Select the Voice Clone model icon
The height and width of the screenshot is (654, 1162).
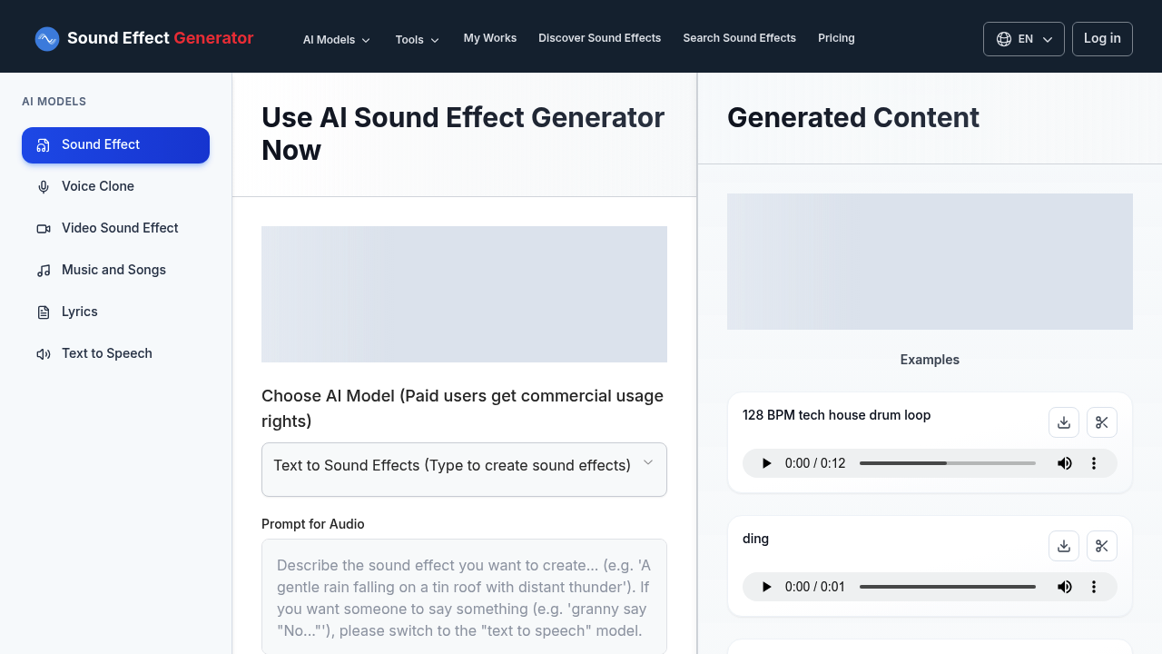coord(44,186)
